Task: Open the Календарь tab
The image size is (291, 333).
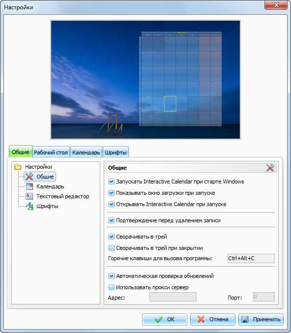Action: click(86, 152)
